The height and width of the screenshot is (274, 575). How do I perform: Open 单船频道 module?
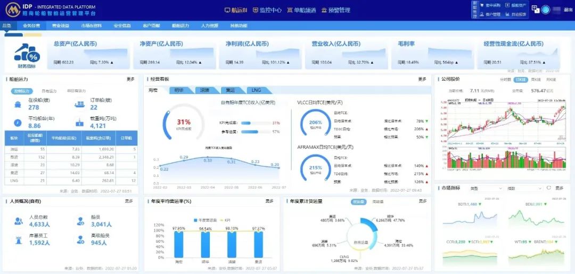pos(301,10)
